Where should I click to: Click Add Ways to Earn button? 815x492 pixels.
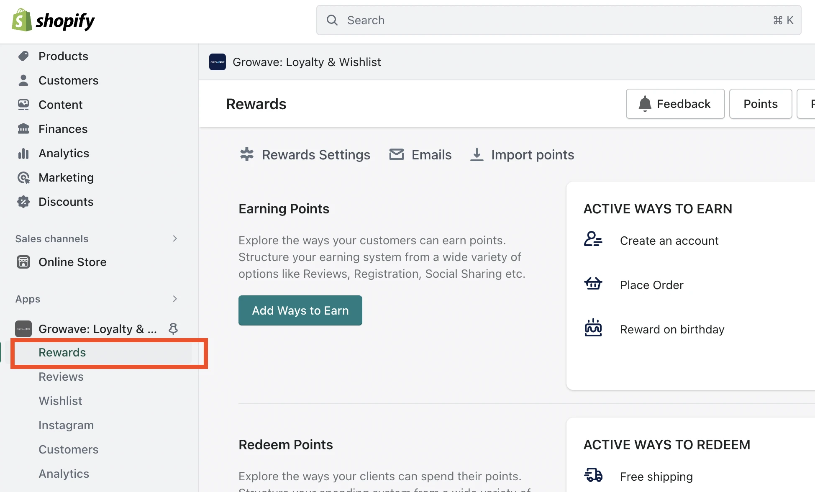click(x=300, y=310)
